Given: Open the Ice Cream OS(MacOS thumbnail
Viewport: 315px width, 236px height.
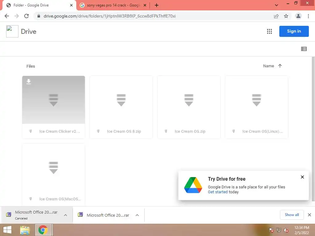Looking at the screenshot, I should (x=54, y=167).
